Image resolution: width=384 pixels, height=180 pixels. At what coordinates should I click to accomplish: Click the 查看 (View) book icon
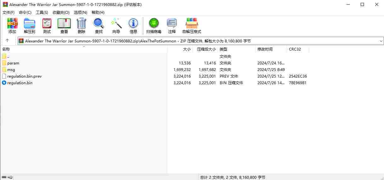click(64, 23)
